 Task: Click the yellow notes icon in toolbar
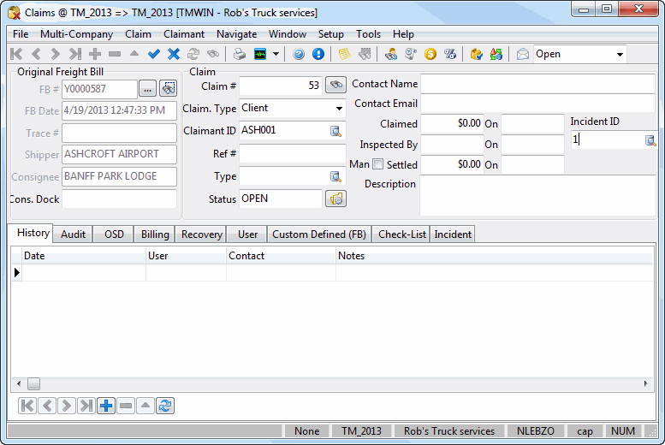tap(344, 54)
